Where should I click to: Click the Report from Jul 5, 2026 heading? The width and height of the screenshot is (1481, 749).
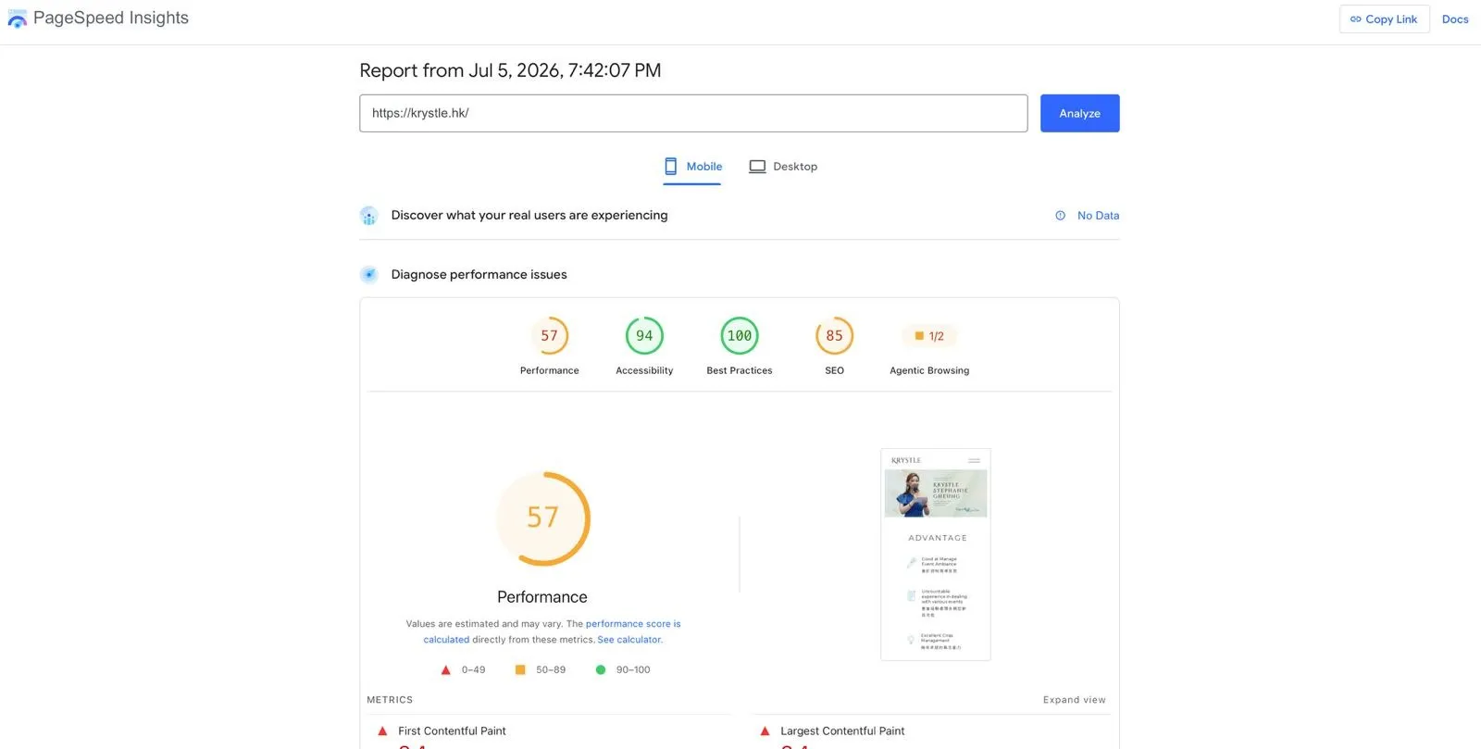click(x=510, y=70)
